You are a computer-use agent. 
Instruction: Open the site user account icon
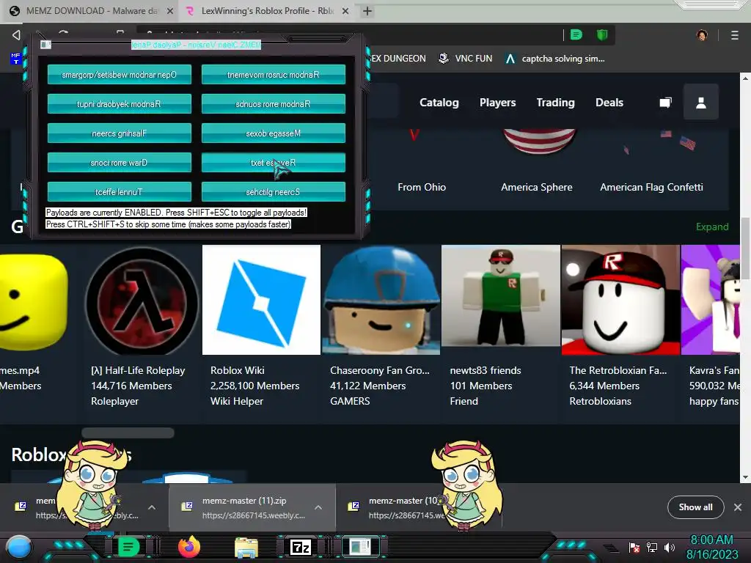700,102
